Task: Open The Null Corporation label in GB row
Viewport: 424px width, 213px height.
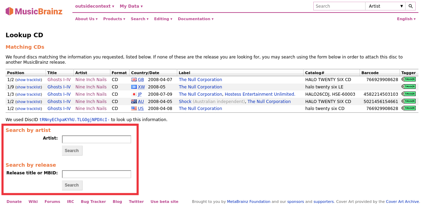Action: (201, 80)
